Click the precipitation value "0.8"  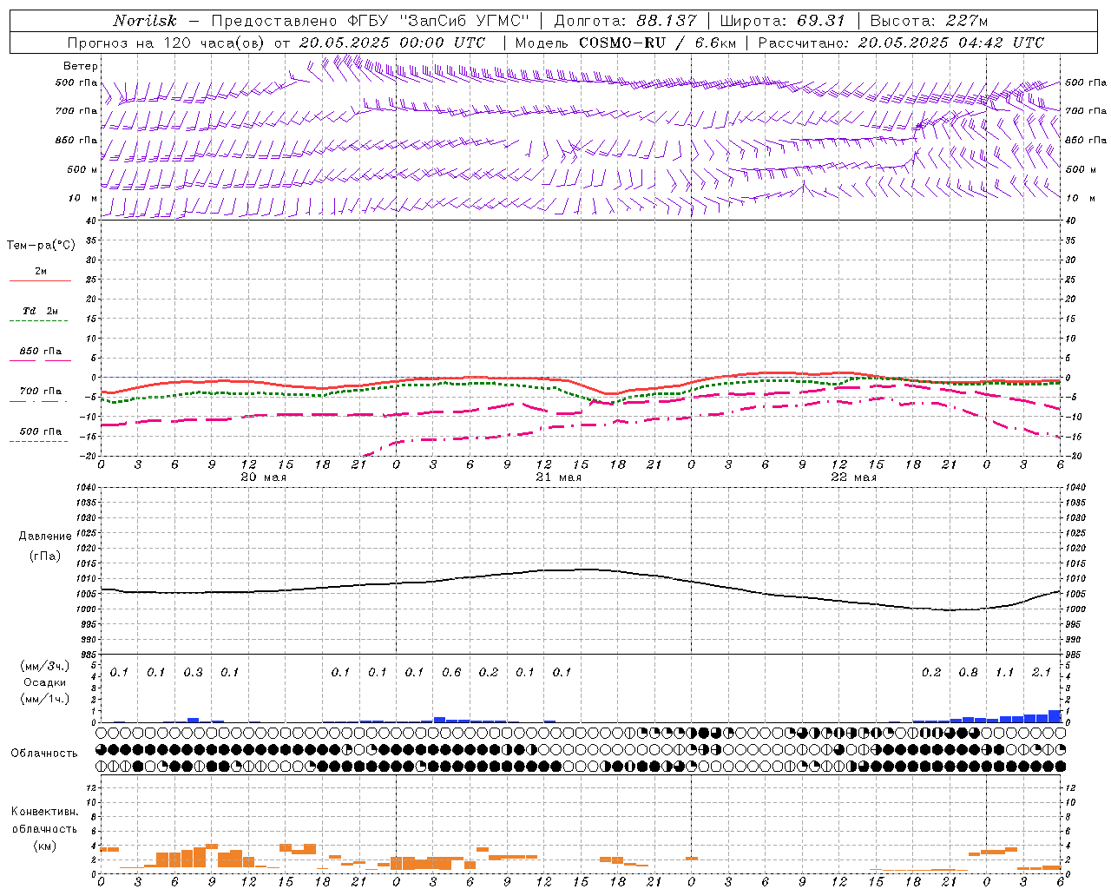tap(968, 672)
